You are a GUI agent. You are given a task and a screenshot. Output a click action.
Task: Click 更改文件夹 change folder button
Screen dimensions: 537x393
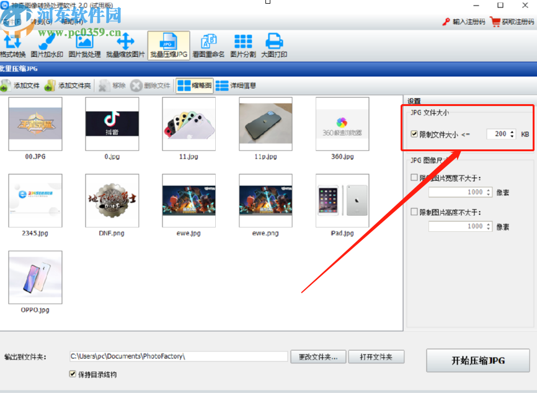(318, 356)
